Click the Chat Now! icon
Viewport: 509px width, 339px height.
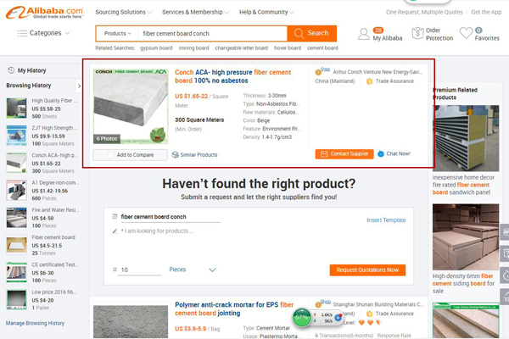381,153
